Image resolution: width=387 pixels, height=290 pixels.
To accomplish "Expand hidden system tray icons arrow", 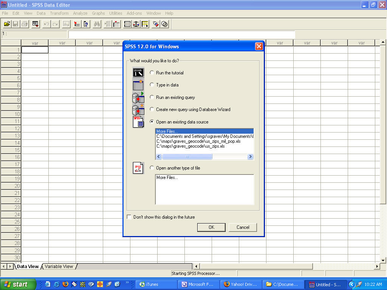I will (x=352, y=285).
